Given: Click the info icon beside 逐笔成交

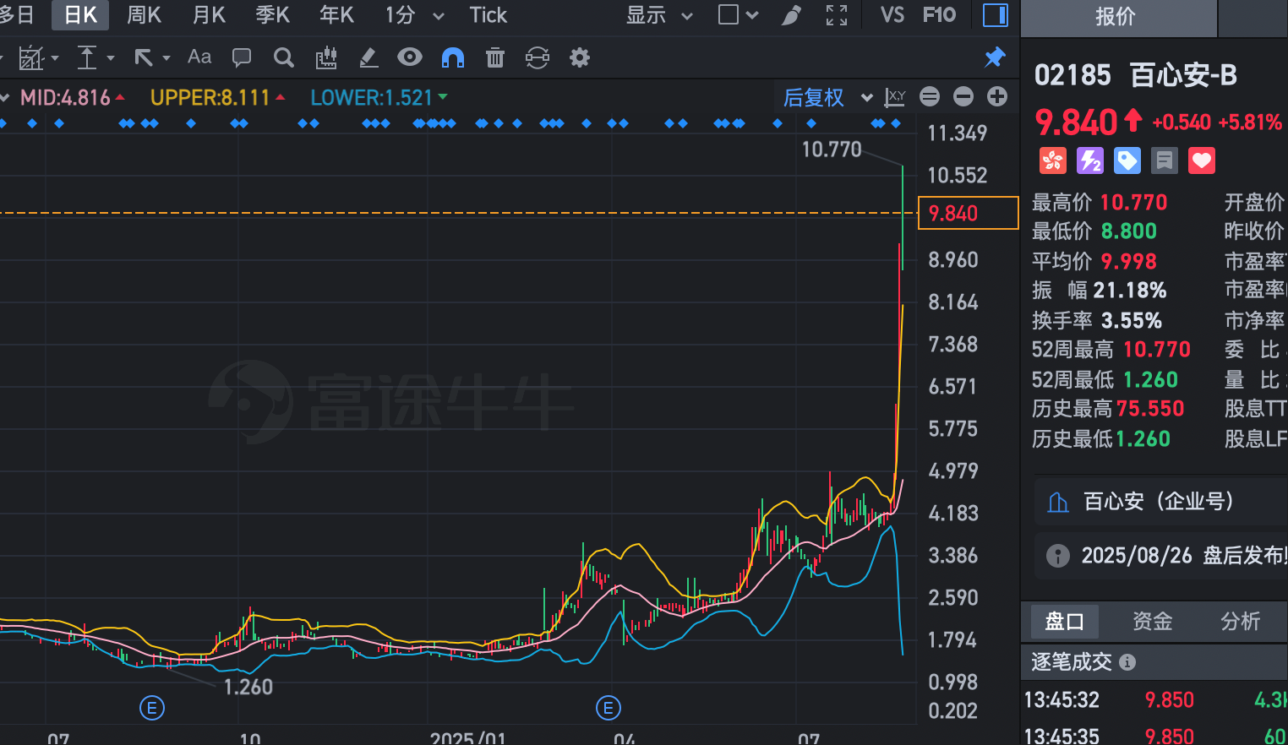Looking at the screenshot, I should (x=1127, y=662).
